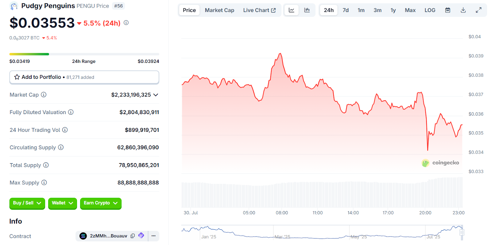Select the Max time range
491x245 pixels.
point(410,10)
